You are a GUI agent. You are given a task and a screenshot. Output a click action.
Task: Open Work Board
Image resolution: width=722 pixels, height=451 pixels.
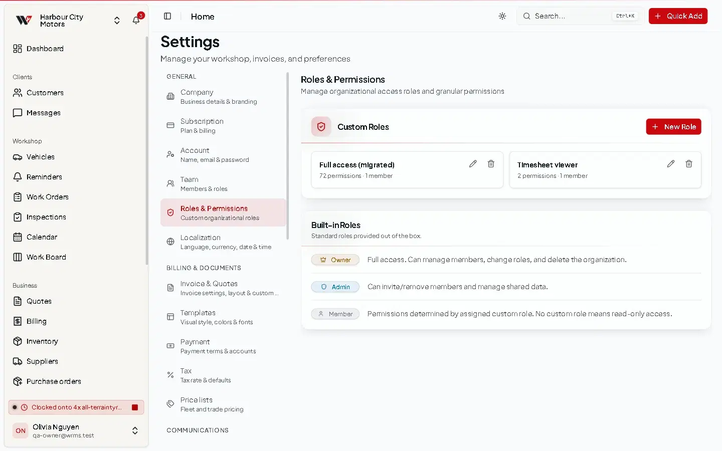point(75,257)
